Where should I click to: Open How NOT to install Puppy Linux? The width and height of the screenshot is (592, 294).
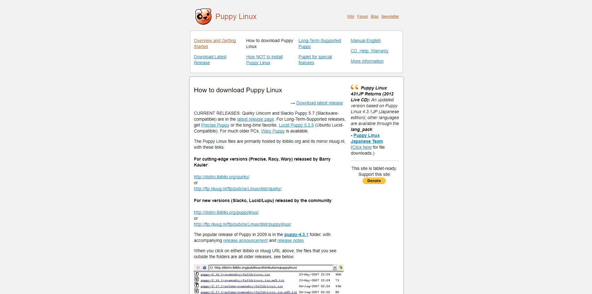264,60
